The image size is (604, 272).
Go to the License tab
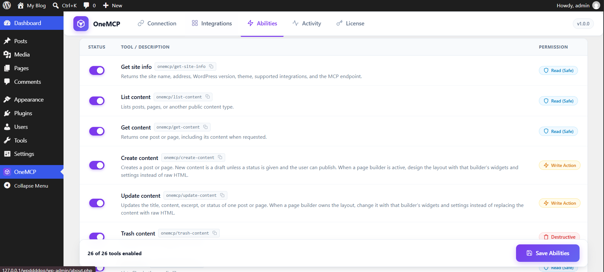coord(350,23)
